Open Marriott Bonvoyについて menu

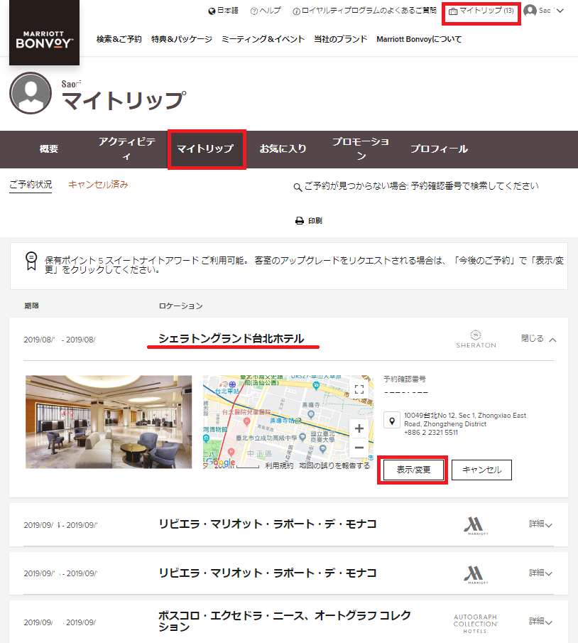(x=419, y=39)
